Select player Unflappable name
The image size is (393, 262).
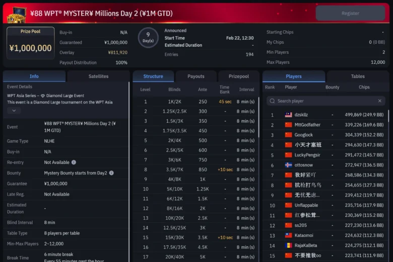coord(306,205)
